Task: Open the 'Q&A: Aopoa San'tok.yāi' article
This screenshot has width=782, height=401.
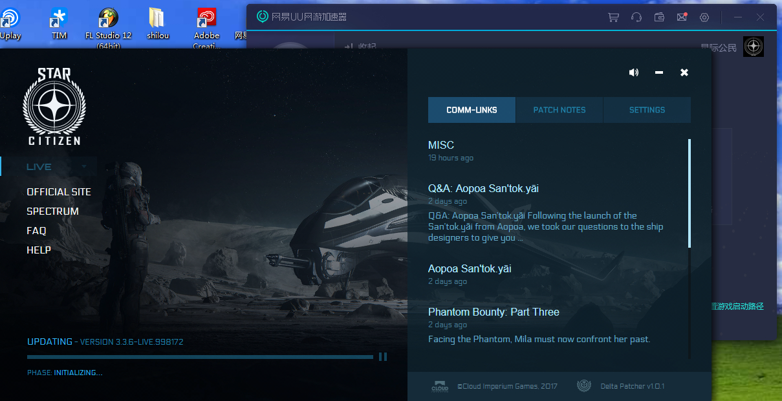Action: tap(483, 189)
